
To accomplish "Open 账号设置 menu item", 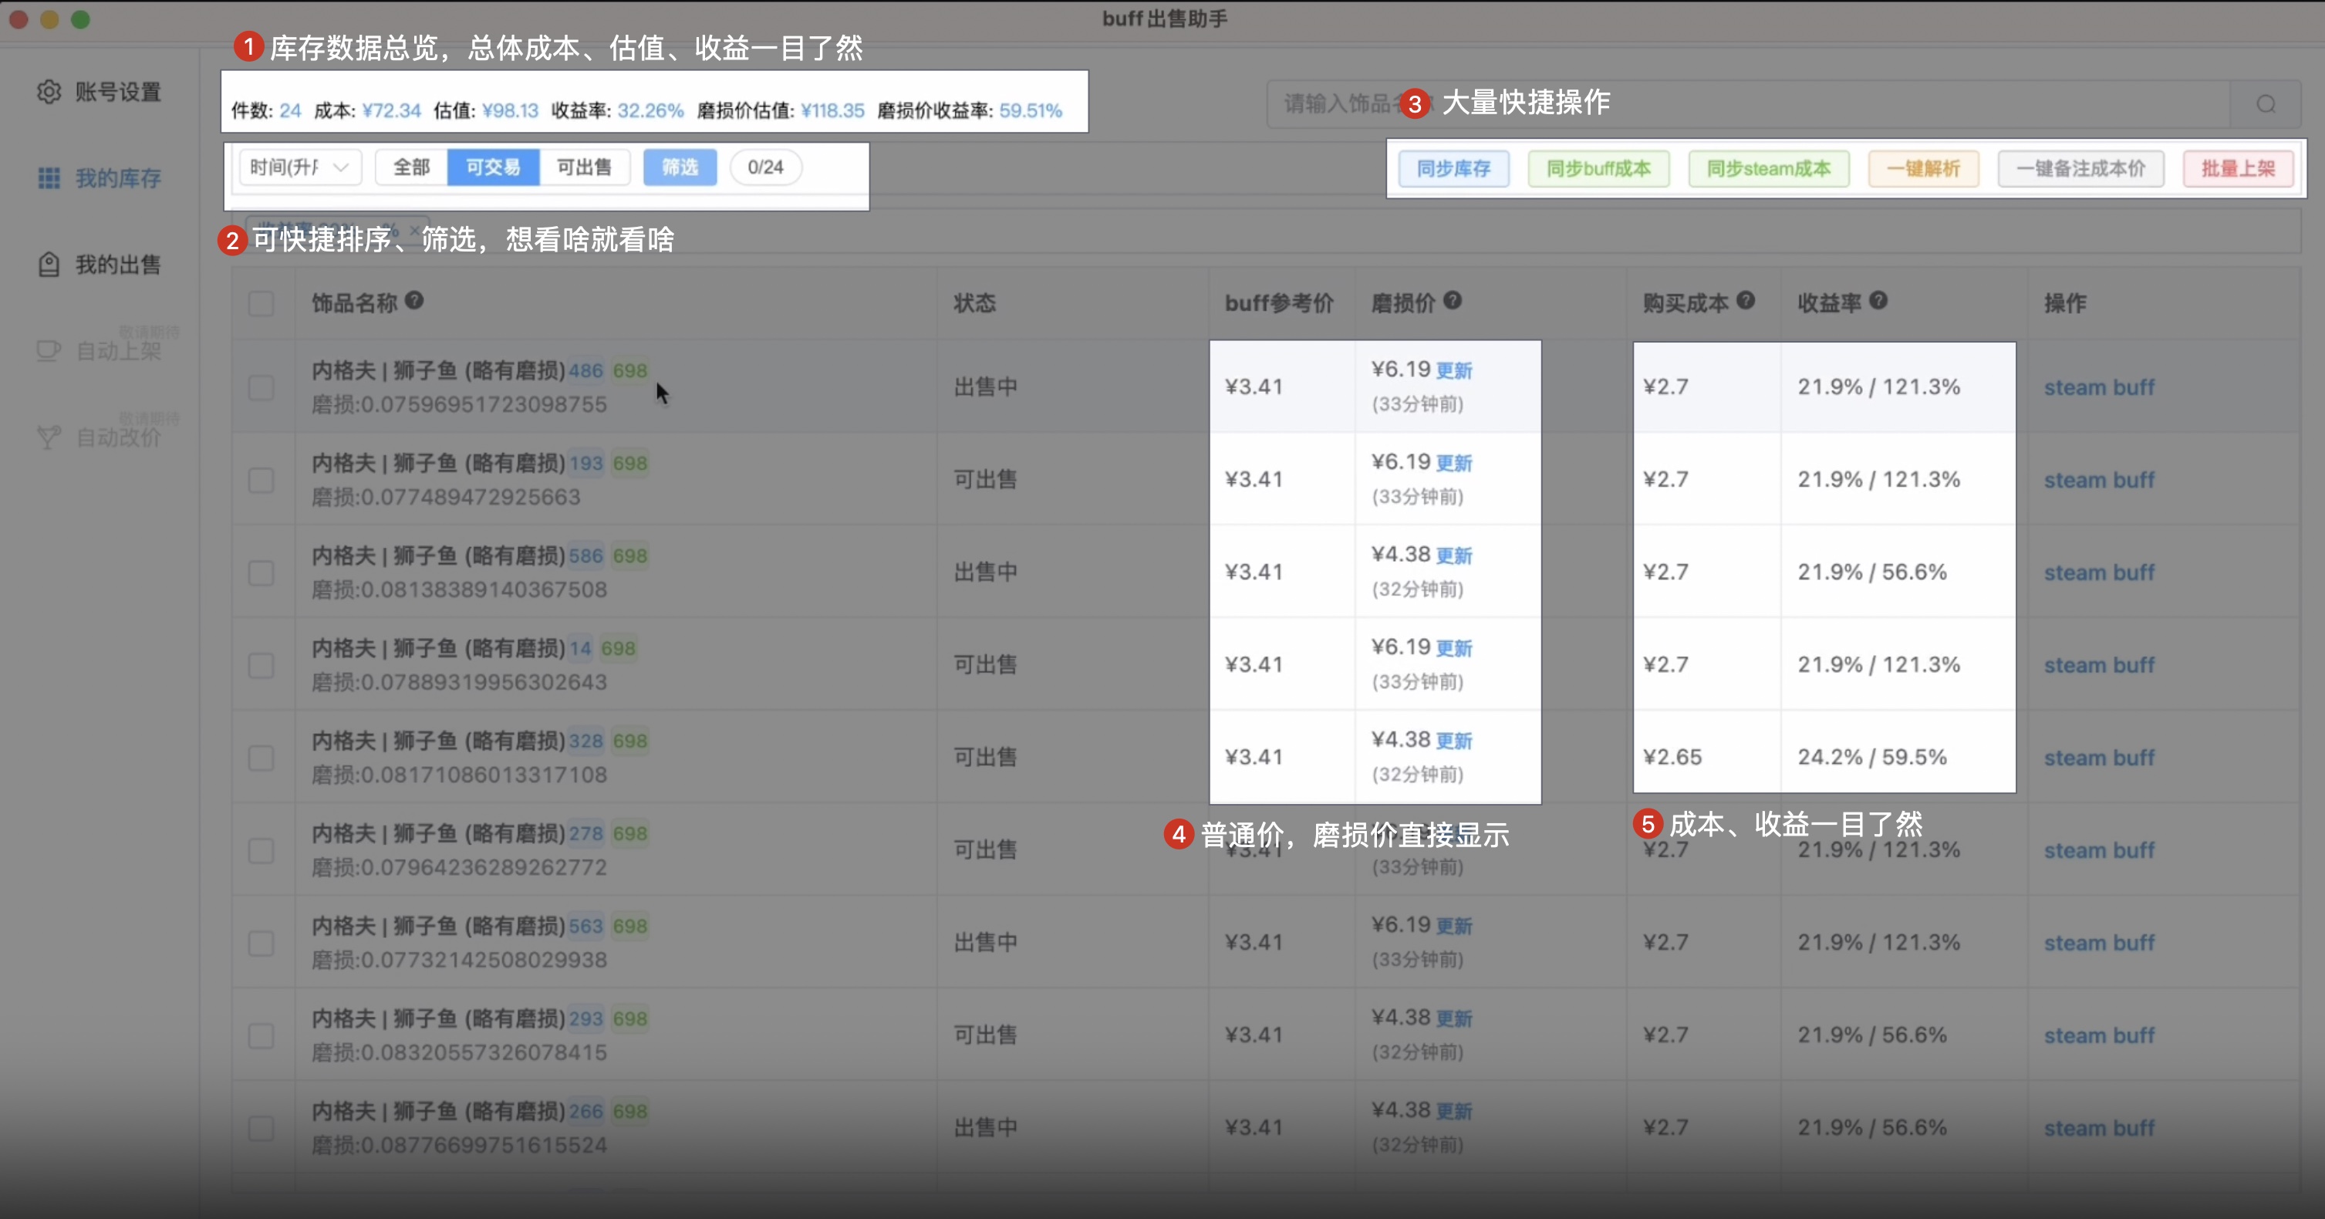I will [100, 91].
